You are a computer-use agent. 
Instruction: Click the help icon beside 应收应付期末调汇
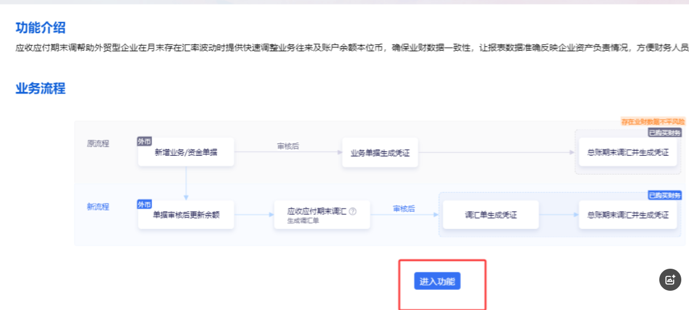[353, 211]
